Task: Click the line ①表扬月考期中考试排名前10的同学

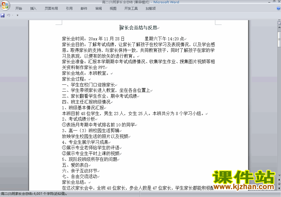Action: click(x=98, y=125)
